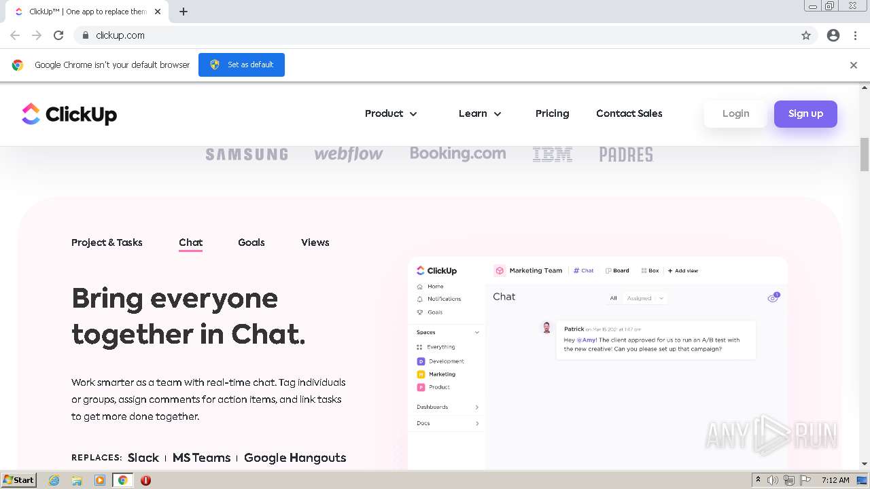Open the Box view tab in preview
870x489 pixels.
[x=650, y=270]
